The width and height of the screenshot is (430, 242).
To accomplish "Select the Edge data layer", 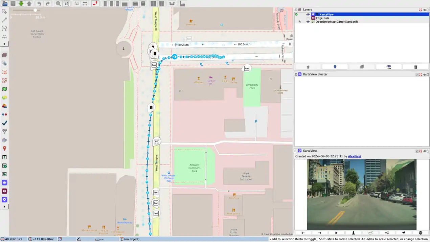I will click(x=322, y=18).
